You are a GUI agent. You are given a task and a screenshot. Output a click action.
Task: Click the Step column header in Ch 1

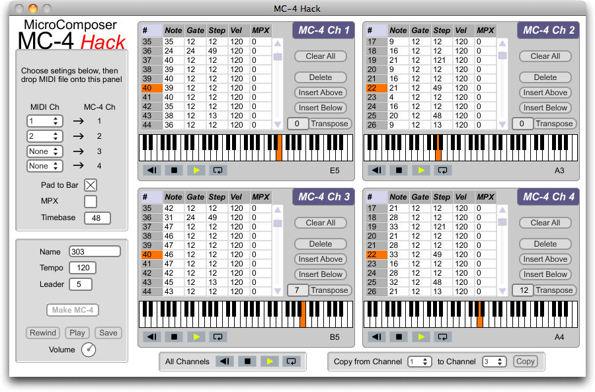217,30
